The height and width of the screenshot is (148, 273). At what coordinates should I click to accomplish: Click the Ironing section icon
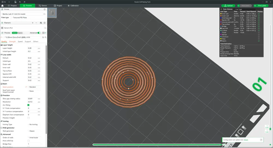point(1,121)
